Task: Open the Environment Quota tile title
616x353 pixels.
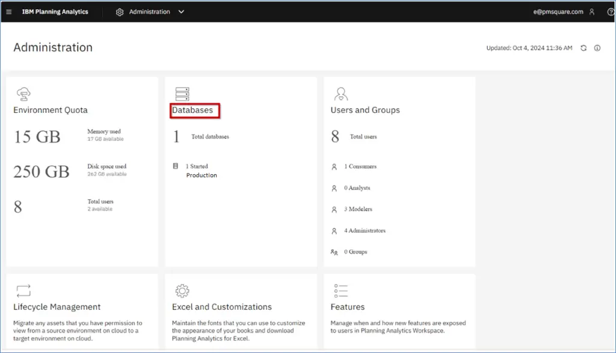Action: click(x=51, y=110)
